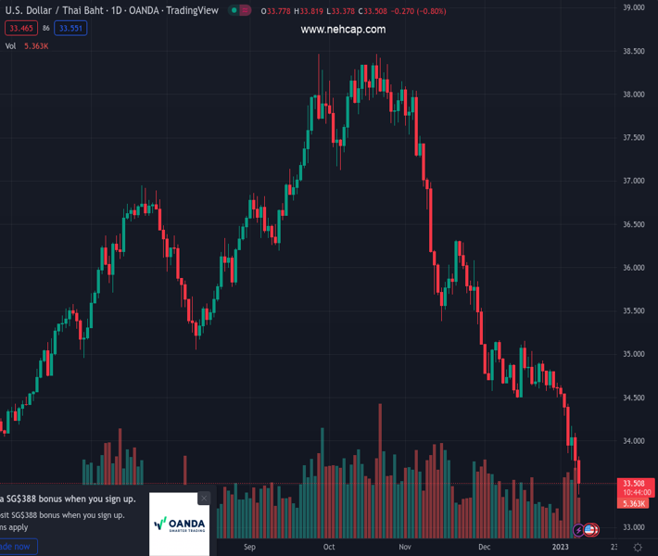Open chart settings gear icon
Viewport: 658px width, 556px height.
tap(638, 548)
